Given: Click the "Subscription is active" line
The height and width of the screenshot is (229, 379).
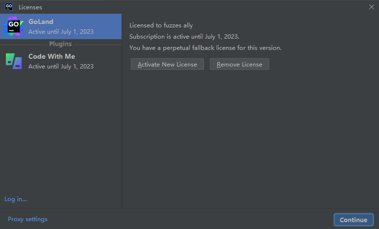Looking at the screenshot, I should tap(184, 37).
